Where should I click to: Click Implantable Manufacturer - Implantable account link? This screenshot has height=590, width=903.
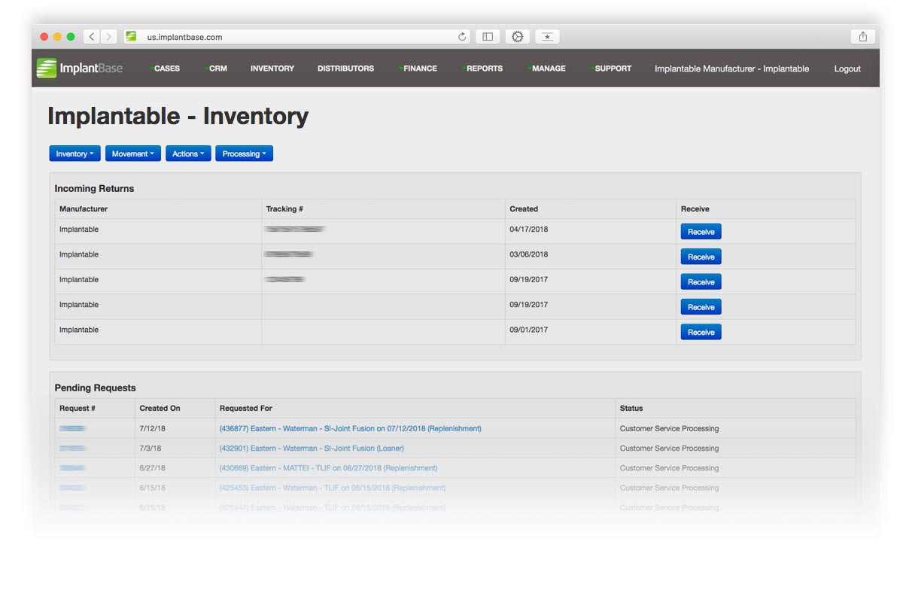pyautogui.click(x=731, y=68)
